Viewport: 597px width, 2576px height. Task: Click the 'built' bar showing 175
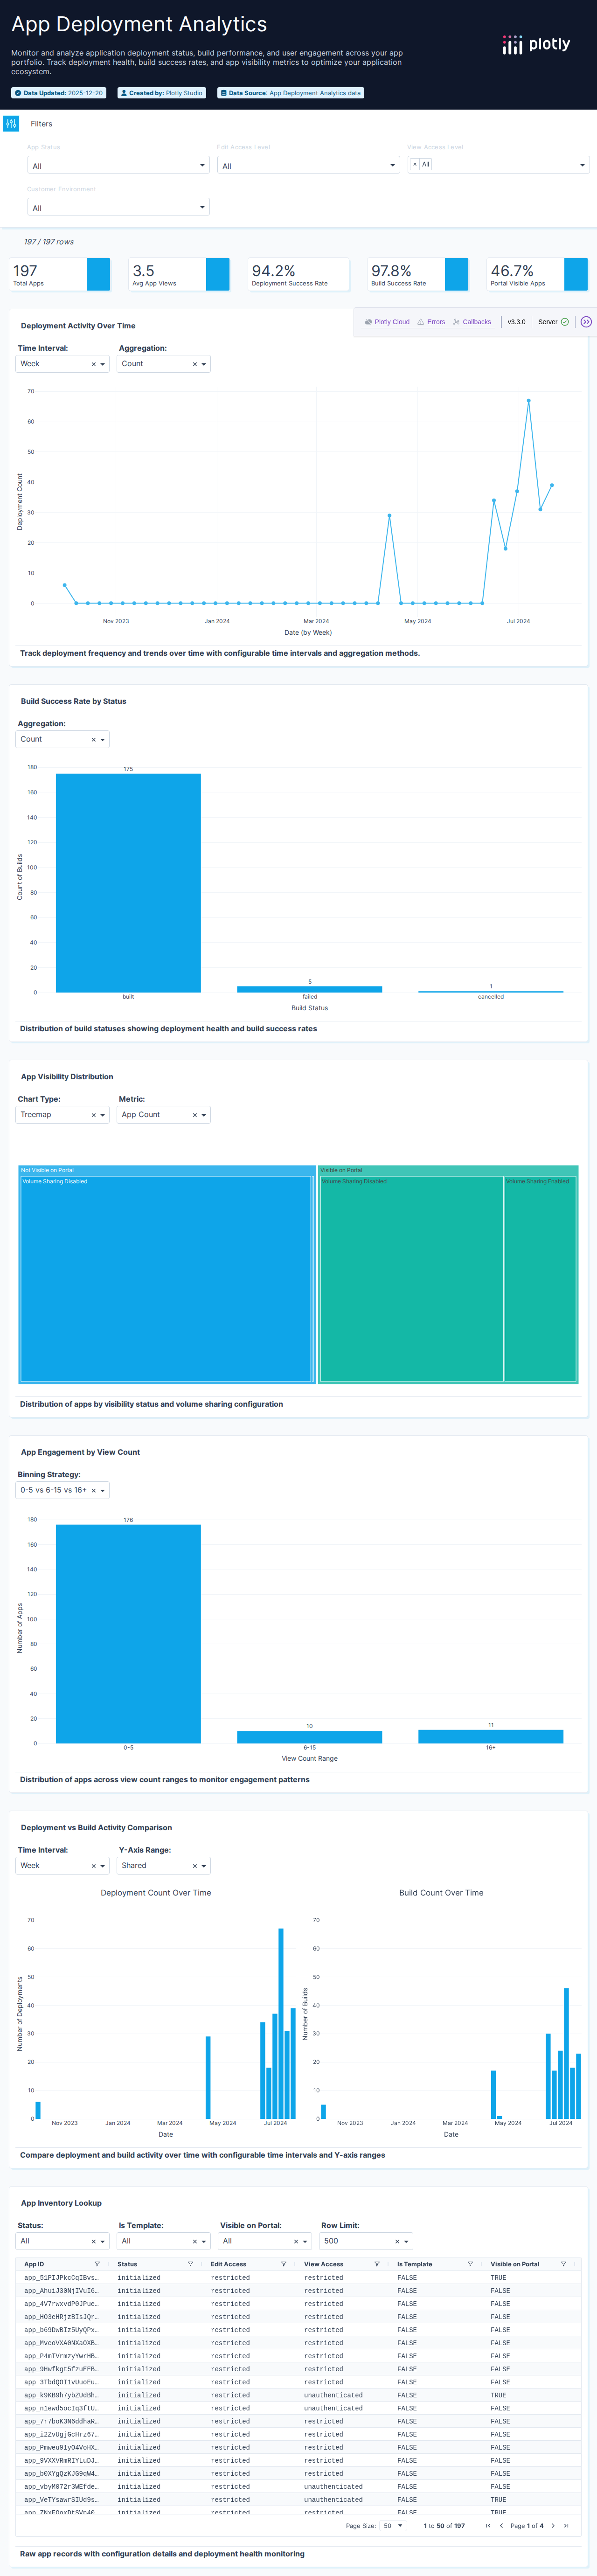128,883
